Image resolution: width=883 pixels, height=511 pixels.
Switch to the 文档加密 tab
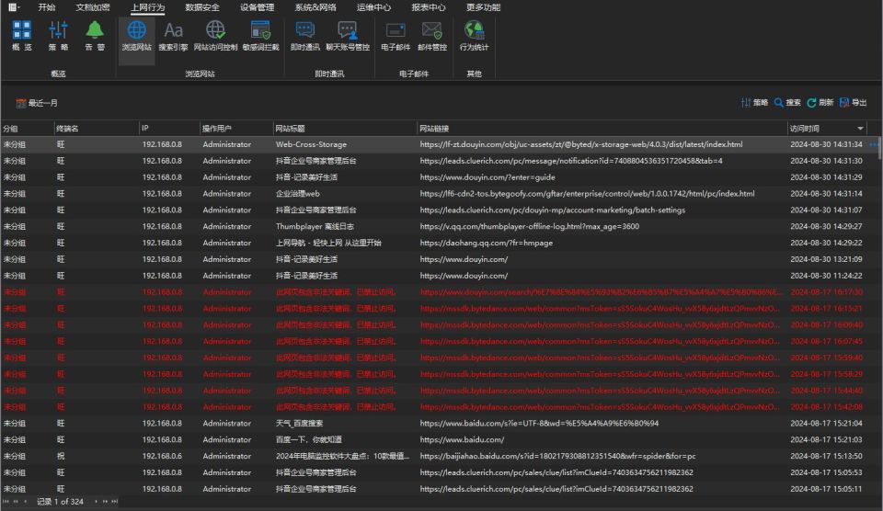(93, 7)
